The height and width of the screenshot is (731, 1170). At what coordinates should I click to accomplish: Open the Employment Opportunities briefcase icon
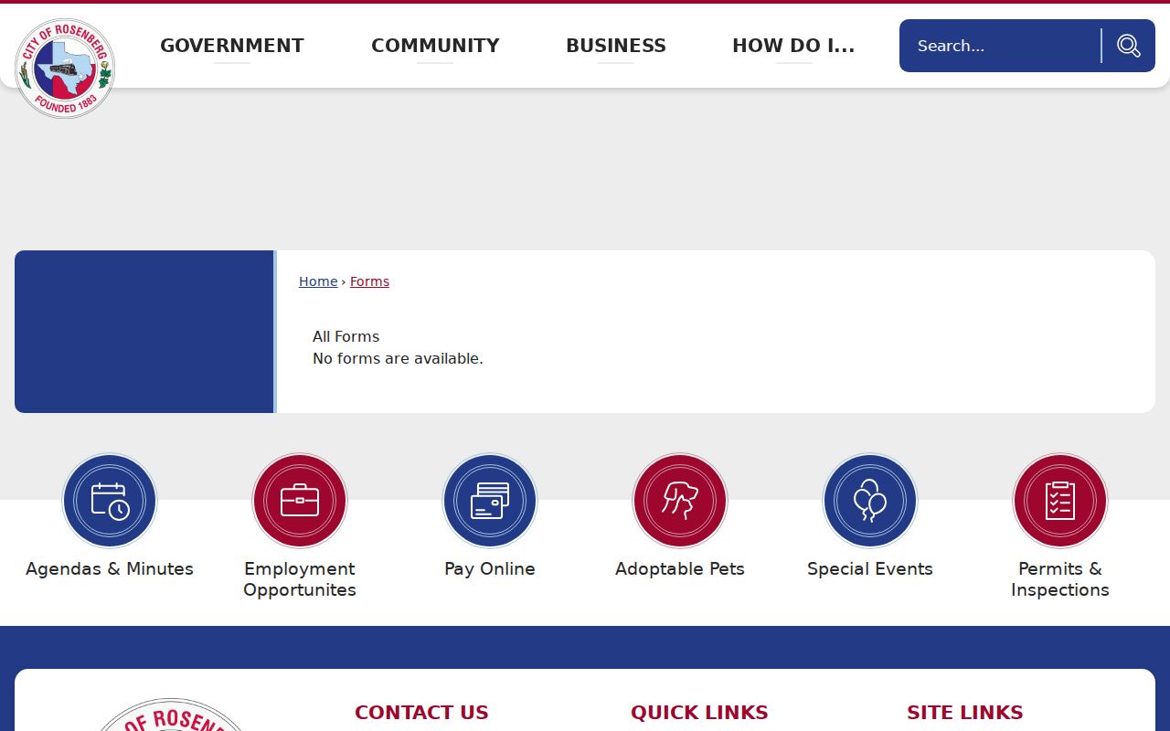(x=300, y=501)
